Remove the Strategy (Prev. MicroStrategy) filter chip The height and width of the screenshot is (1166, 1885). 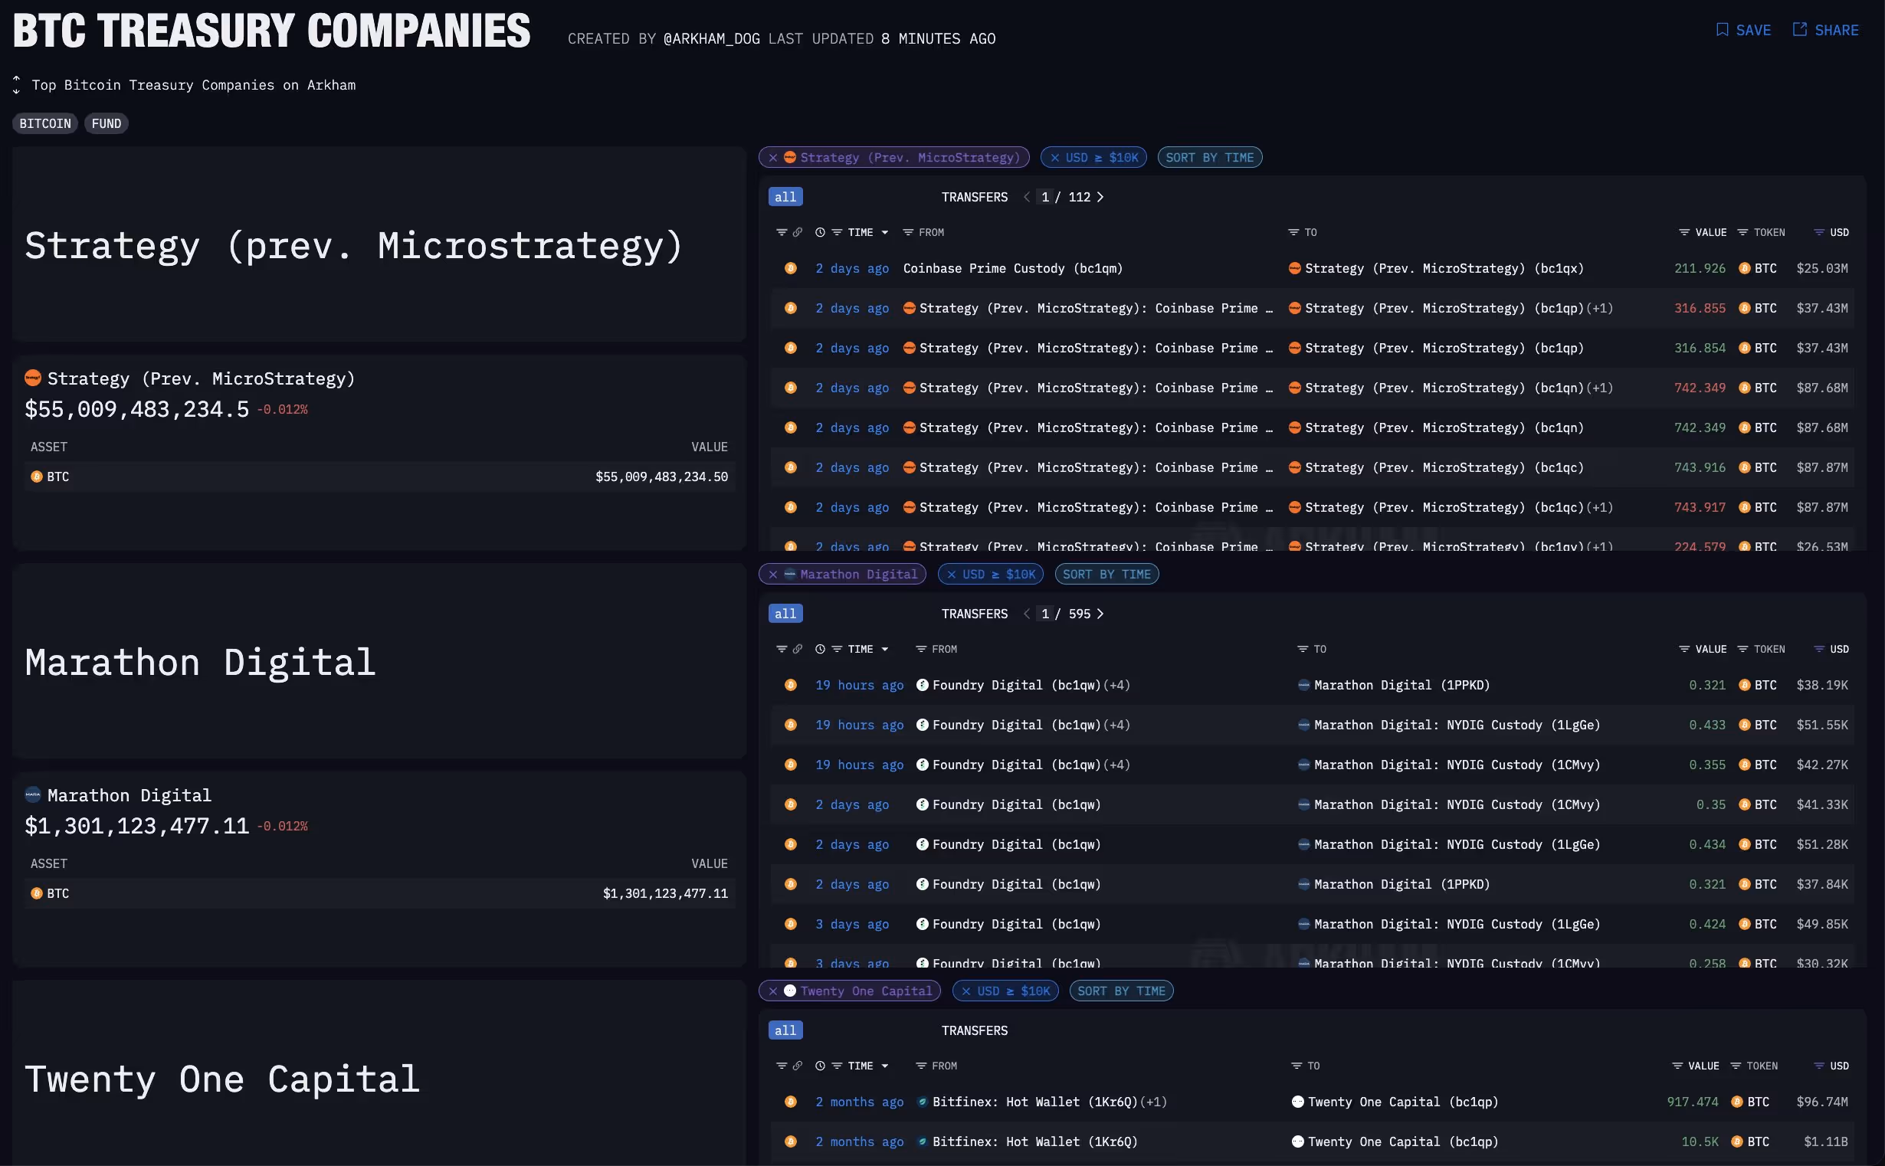[x=773, y=157]
